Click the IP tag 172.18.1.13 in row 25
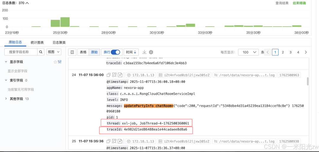The width and height of the screenshot is (319, 152). [141, 141]
